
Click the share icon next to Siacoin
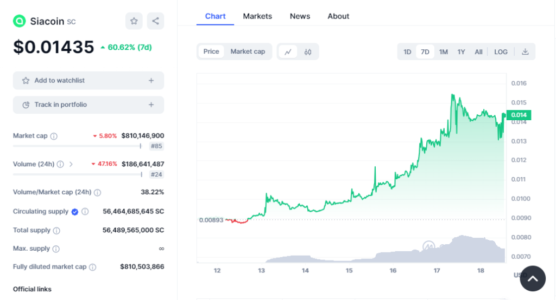tap(155, 21)
